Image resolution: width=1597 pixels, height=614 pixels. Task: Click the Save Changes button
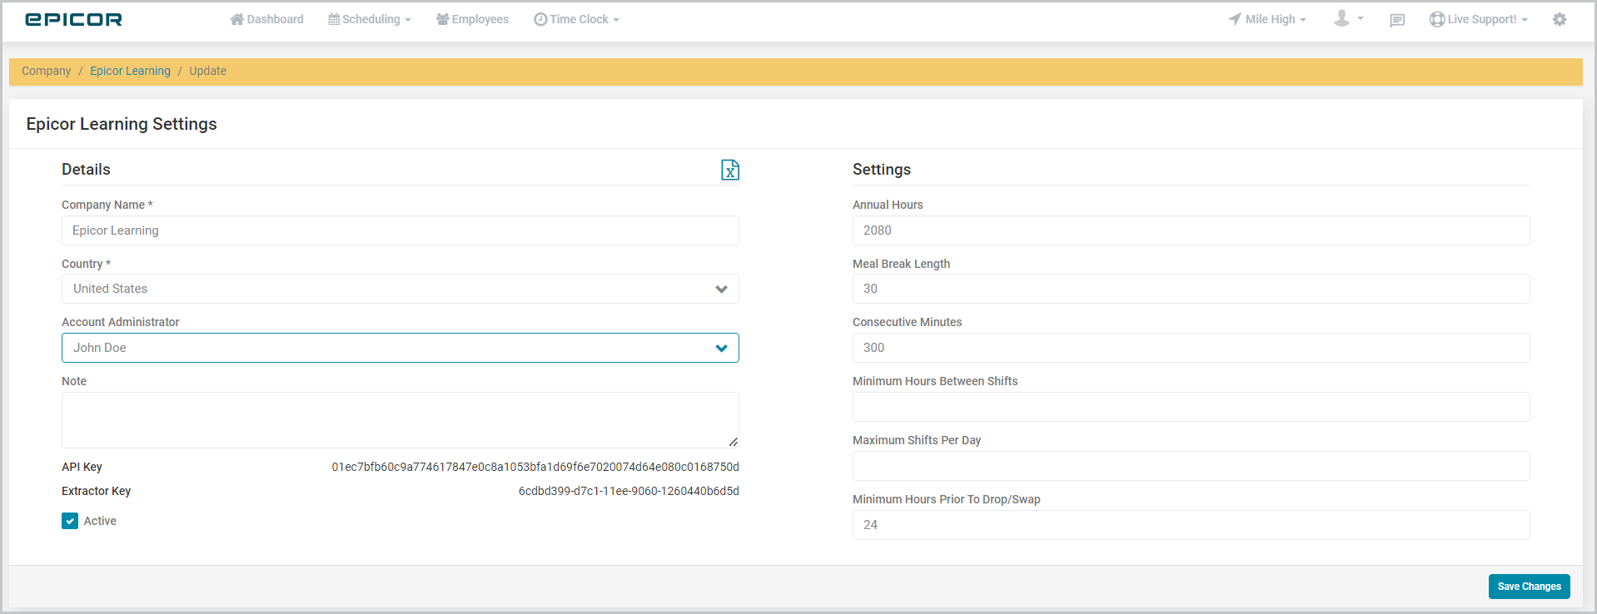pyautogui.click(x=1530, y=587)
